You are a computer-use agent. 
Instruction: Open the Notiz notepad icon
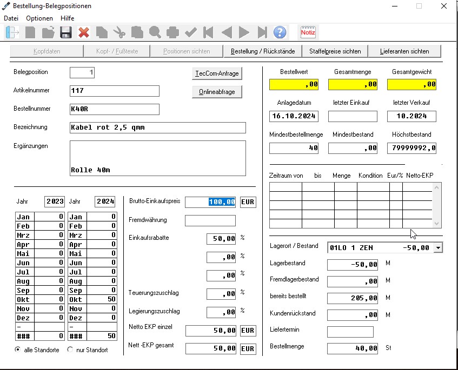[308, 32]
